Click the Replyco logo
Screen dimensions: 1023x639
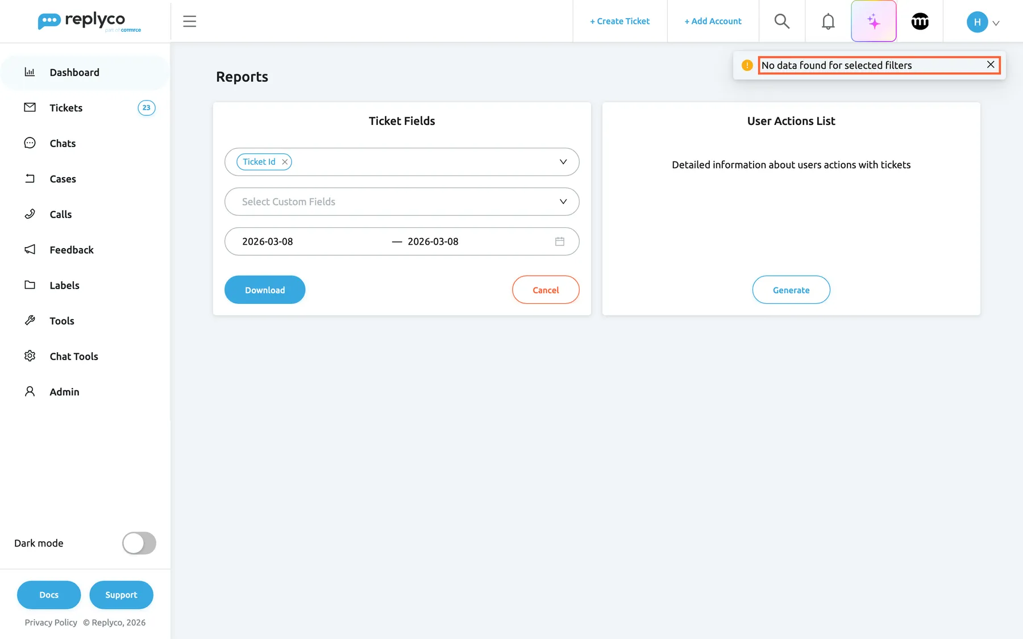pyautogui.click(x=89, y=22)
